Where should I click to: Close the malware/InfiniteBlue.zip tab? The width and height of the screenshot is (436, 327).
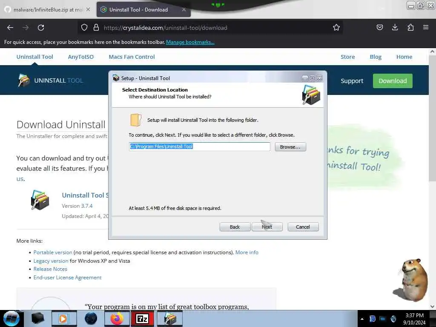tap(88, 9)
